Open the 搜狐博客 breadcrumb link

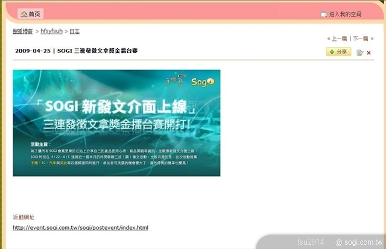tap(23, 31)
